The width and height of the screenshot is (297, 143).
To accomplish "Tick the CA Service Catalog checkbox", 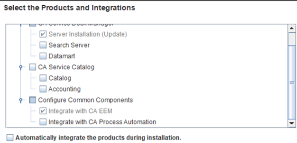I will tap(32, 67).
